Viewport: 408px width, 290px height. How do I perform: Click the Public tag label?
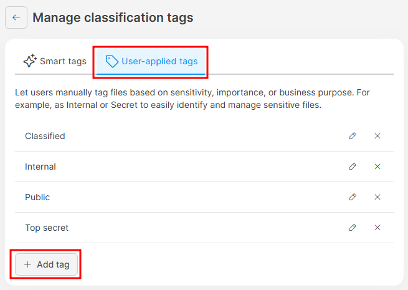(37, 197)
